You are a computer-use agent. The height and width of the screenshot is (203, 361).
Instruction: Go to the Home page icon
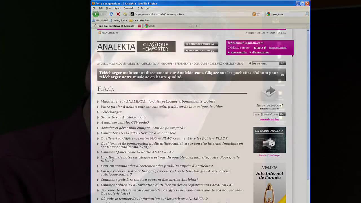tap(125, 14)
